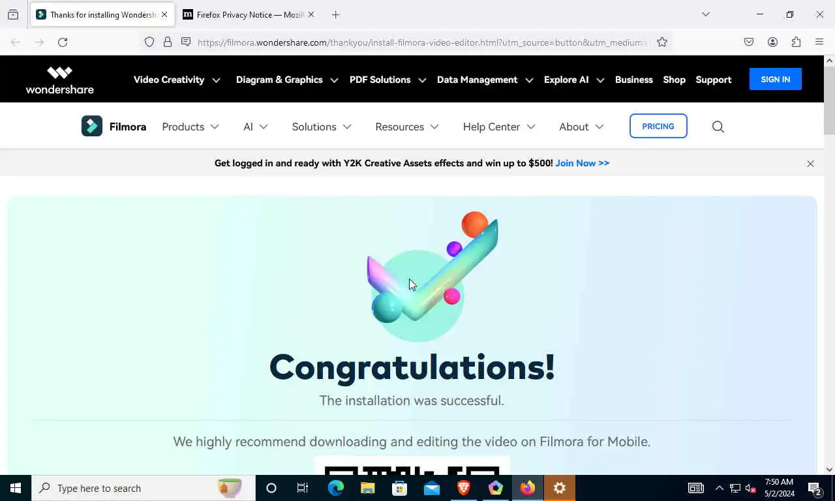
Task: Open the Windows Start menu
Action: 16,488
